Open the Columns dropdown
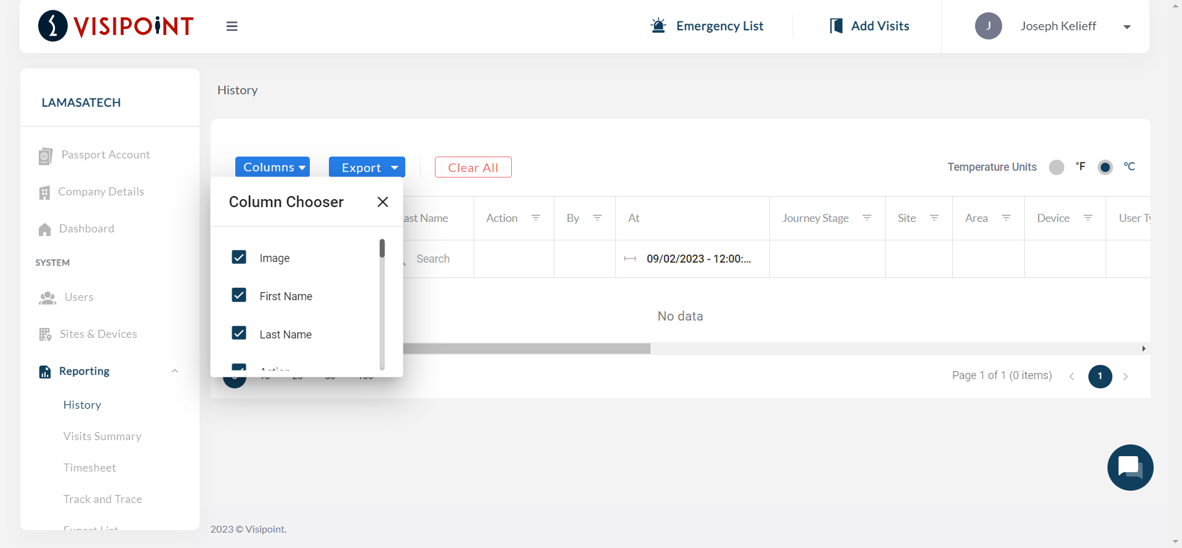The height and width of the screenshot is (548, 1182). [x=272, y=167]
